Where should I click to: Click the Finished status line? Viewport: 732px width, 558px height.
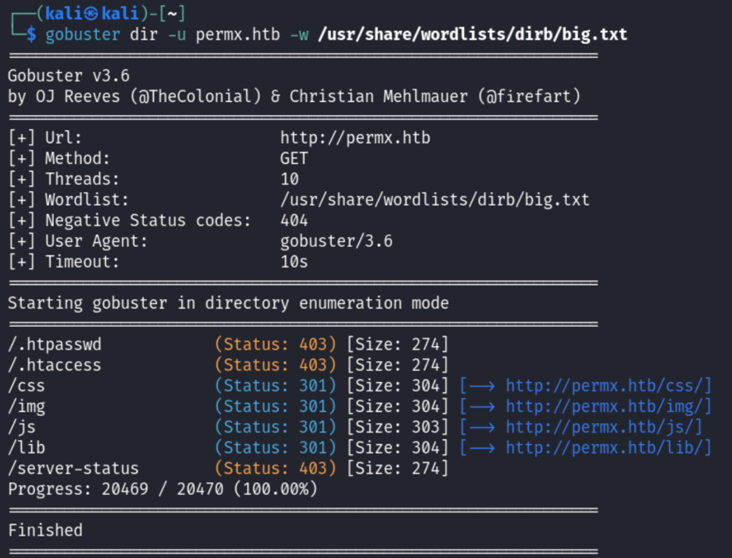[x=46, y=531]
